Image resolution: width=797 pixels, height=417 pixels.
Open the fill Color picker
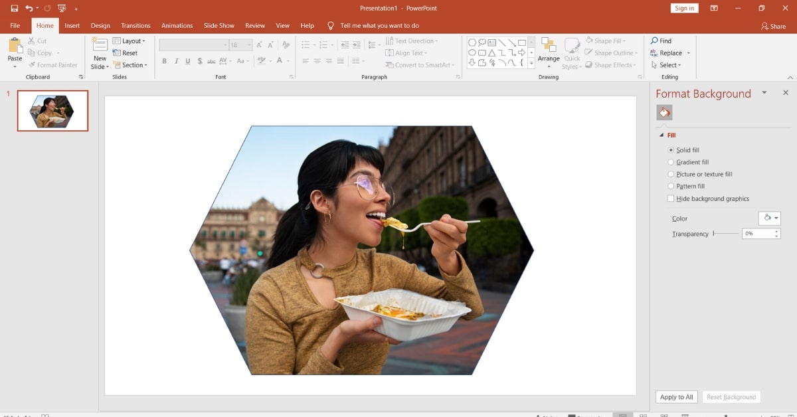pos(769,218)
